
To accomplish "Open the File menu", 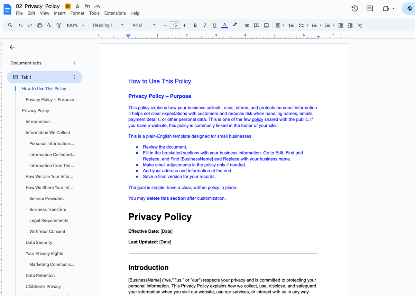I will (19, 13).
